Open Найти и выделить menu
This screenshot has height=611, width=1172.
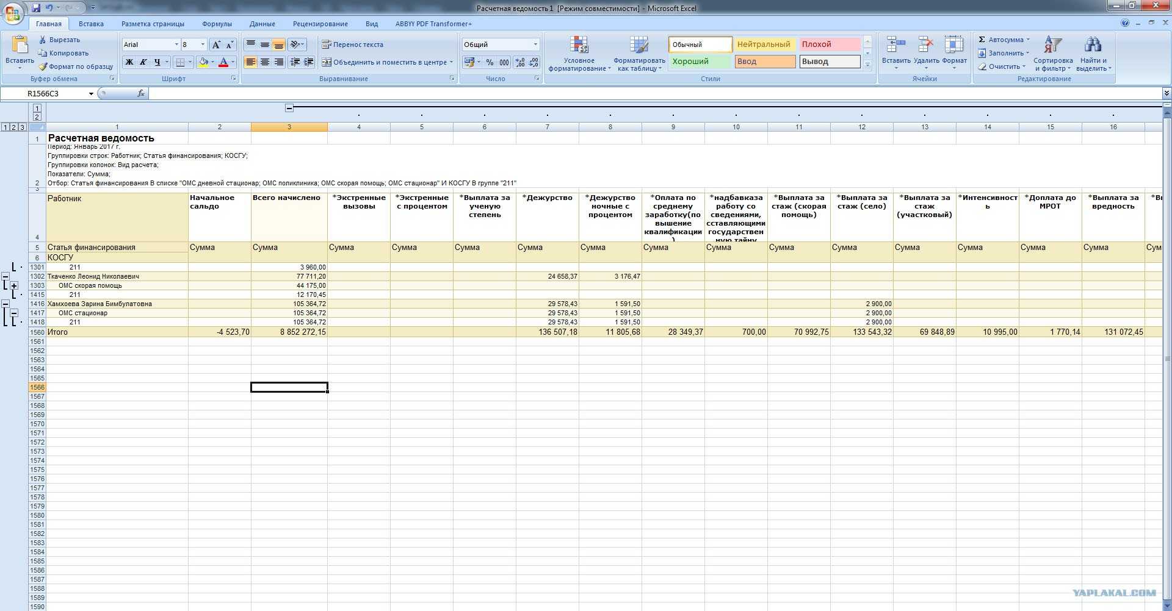click(x=1093, y=54)
